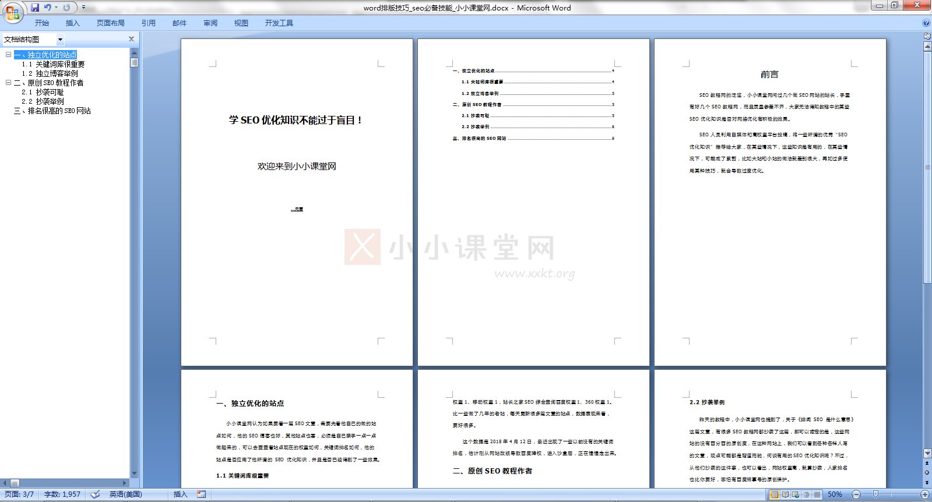Jump to 1.2 独立博客举例 heading
The width and height of the screenshot is (932, 502).
[x=50, y=73]
